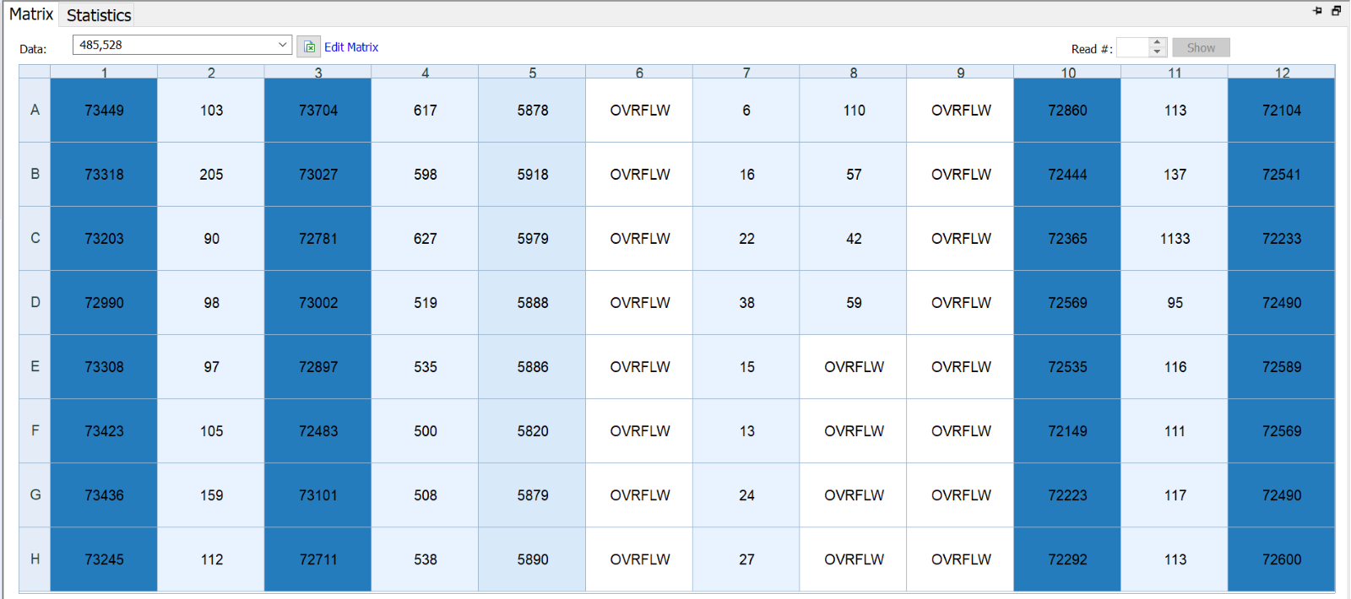Select cell C11 showing 1133

1175,239
